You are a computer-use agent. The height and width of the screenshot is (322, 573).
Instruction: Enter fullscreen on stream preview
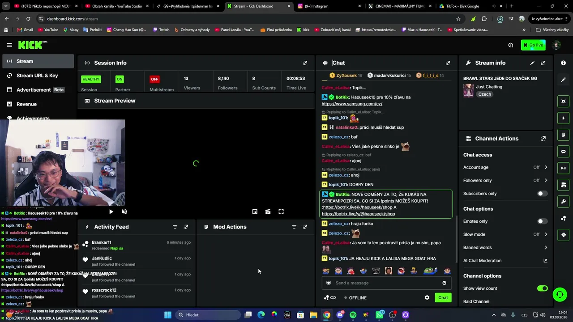(281, 212)
